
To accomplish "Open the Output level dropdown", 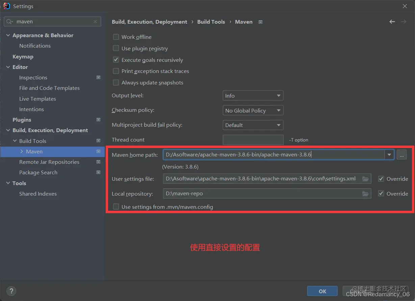I will point(253,96).
